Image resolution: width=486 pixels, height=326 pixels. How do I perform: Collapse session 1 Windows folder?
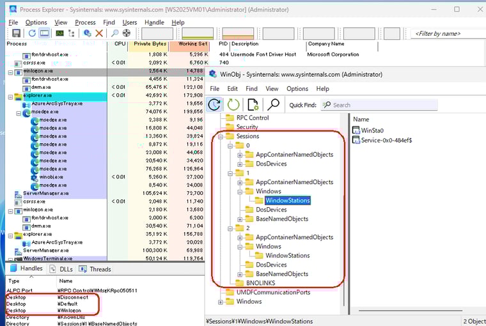click(240, 192)
